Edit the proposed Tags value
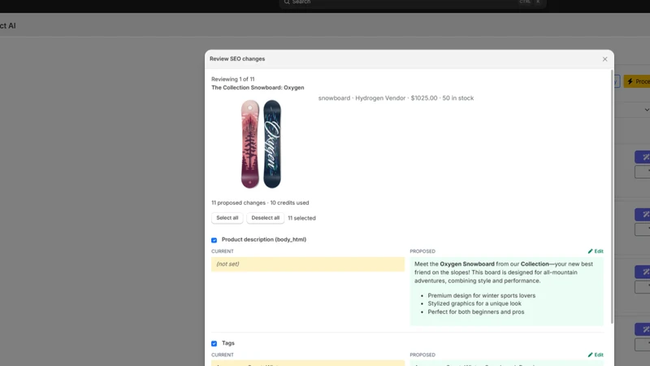Image resolution: width=650 pixels, height=366 pixels. coord(596,355)
